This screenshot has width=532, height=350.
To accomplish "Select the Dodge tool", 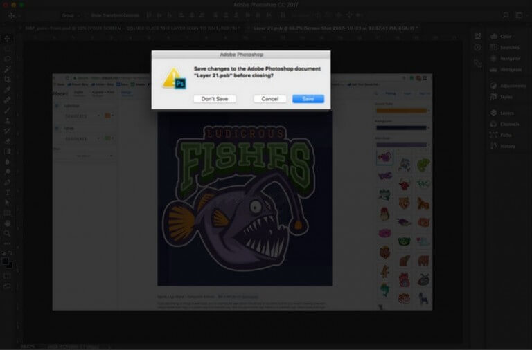I will pos(7,172).
